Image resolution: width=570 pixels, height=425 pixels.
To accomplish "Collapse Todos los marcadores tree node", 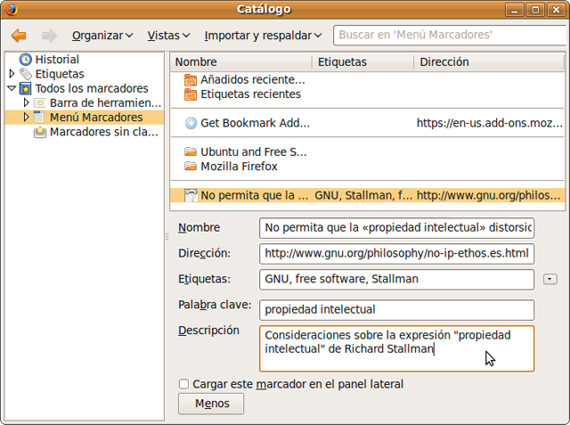I will point(12,89).
